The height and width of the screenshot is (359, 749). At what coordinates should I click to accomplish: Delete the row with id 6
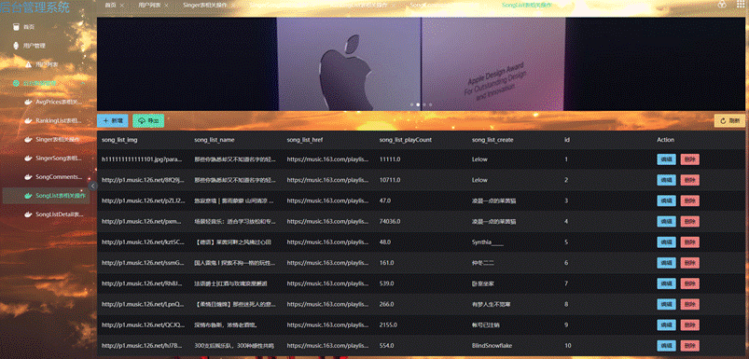(x=689, y=263)
